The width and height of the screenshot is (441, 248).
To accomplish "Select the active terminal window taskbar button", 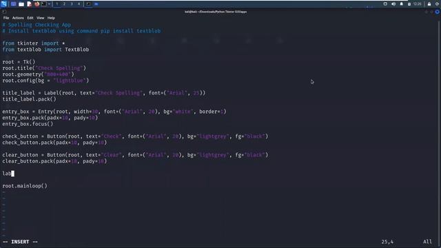I will coord(88,4).
